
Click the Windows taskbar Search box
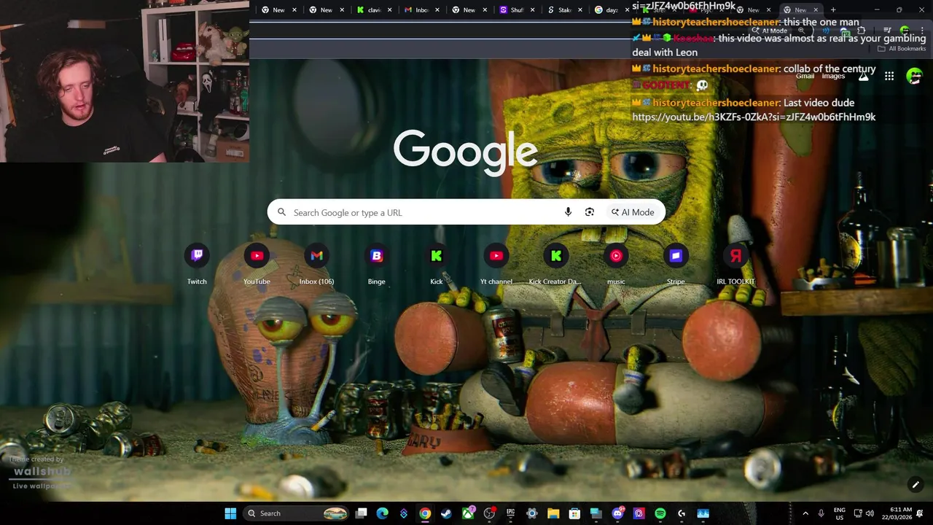tap(296, 513)
